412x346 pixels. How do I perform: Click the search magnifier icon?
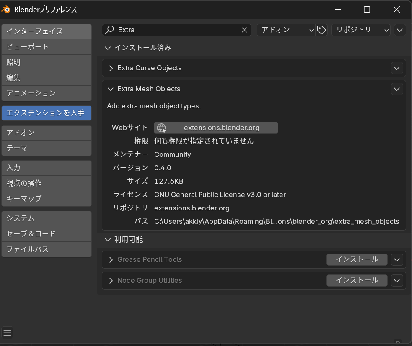coord(109,30)
